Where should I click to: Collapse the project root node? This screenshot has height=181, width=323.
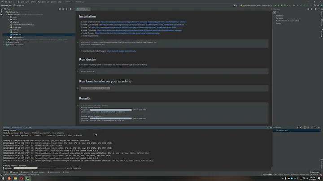click(4, 12)
